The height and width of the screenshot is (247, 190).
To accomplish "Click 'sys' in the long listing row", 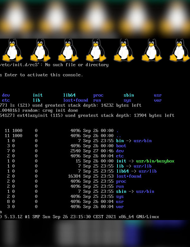I will tap(120, 197).
